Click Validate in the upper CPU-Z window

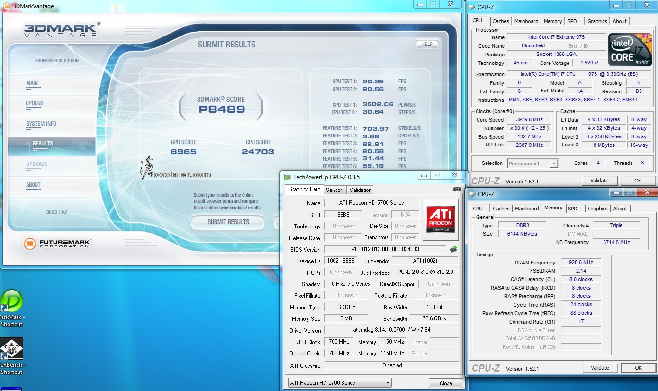tap(599, 181)
